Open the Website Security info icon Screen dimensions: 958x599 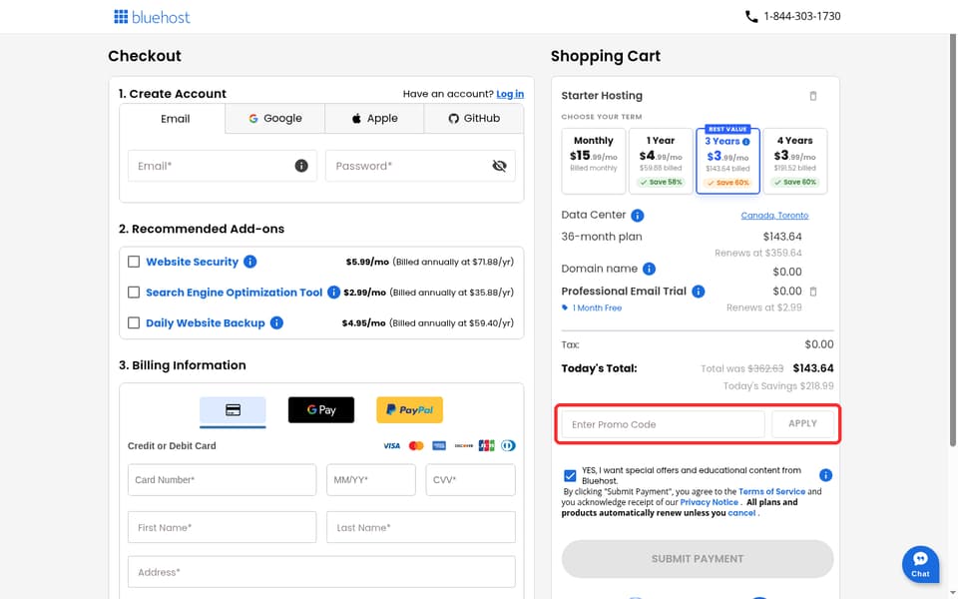coord(249,262)
